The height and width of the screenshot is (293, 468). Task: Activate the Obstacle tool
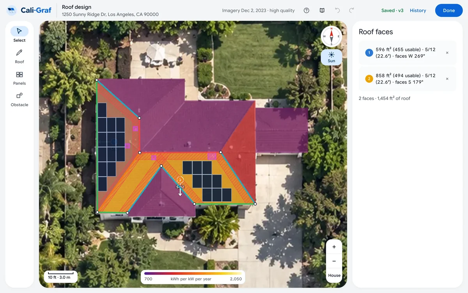(19, 99)
